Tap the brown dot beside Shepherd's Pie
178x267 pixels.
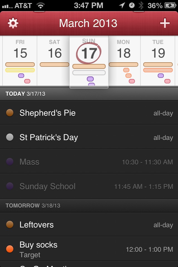tap(10, 113)
